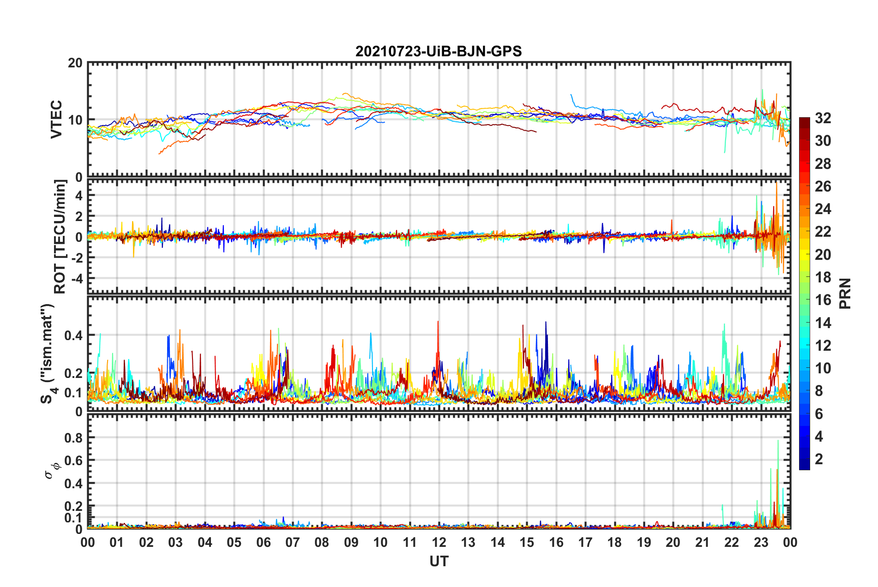Click colorbar tick label 24

tap(823, 209)
